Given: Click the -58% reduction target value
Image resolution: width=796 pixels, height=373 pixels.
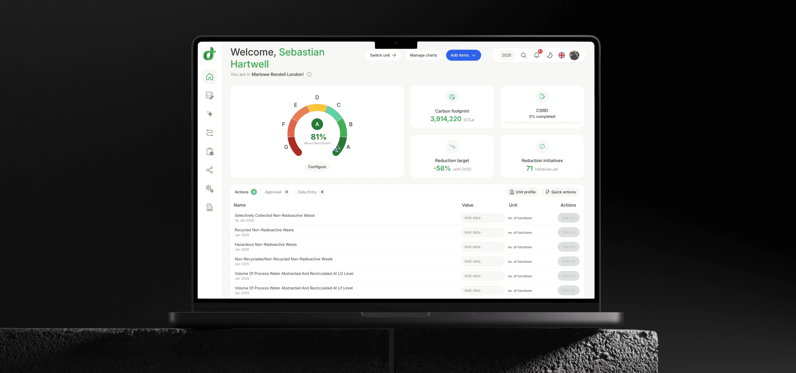Looking at the screenshot, I should (442, 168).
